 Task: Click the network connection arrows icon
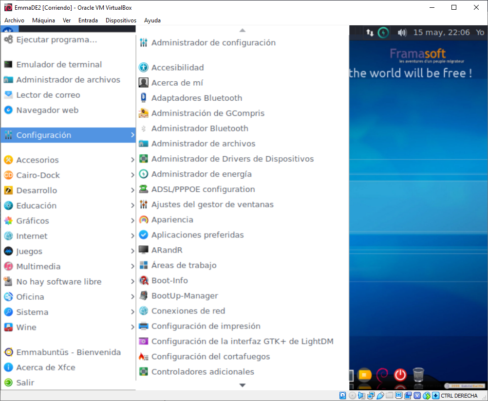(x=370, y=33)
